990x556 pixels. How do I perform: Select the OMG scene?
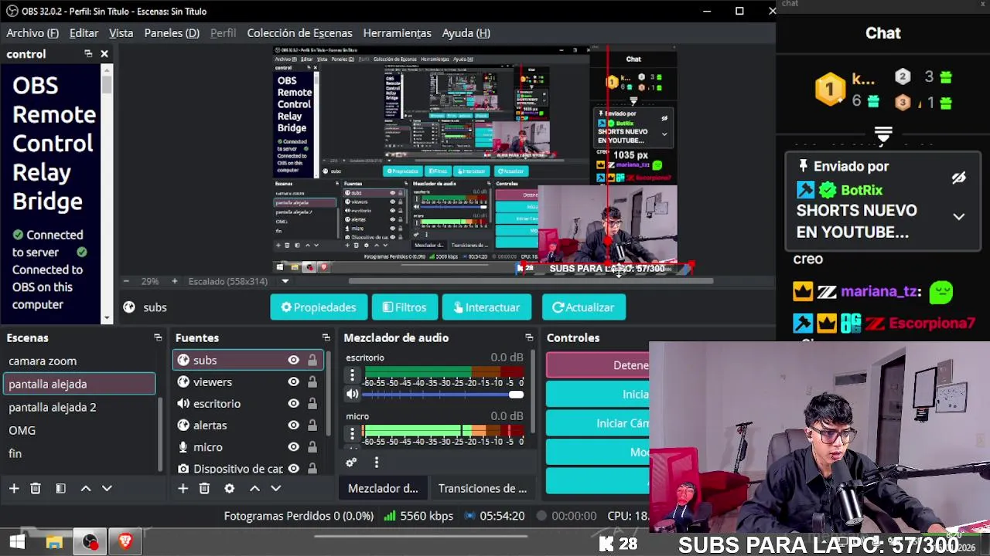78,430
